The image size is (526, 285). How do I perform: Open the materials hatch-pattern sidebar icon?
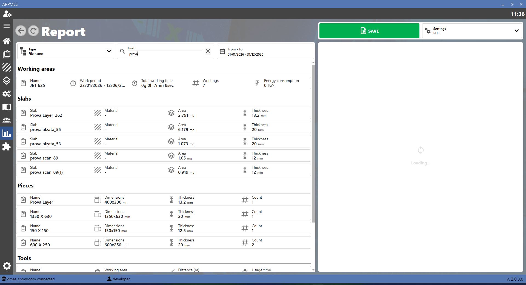click(7, 67)
